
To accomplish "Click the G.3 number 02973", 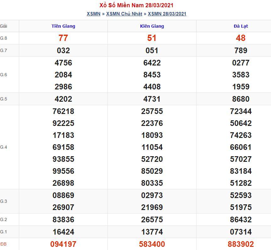I will click(152, 195).
